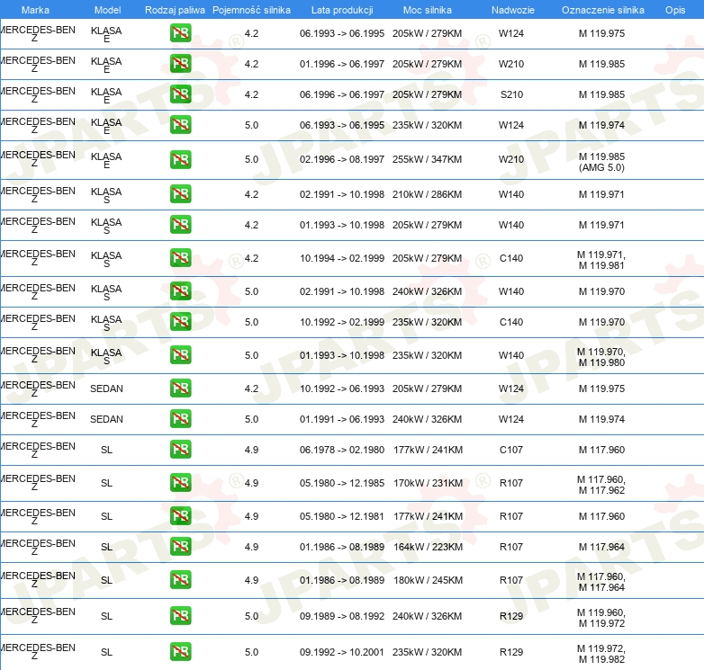Click the fuel icon in the SEDAN 5.0 row
Screen dimensions: 704x670
click(x=180, y=419)
